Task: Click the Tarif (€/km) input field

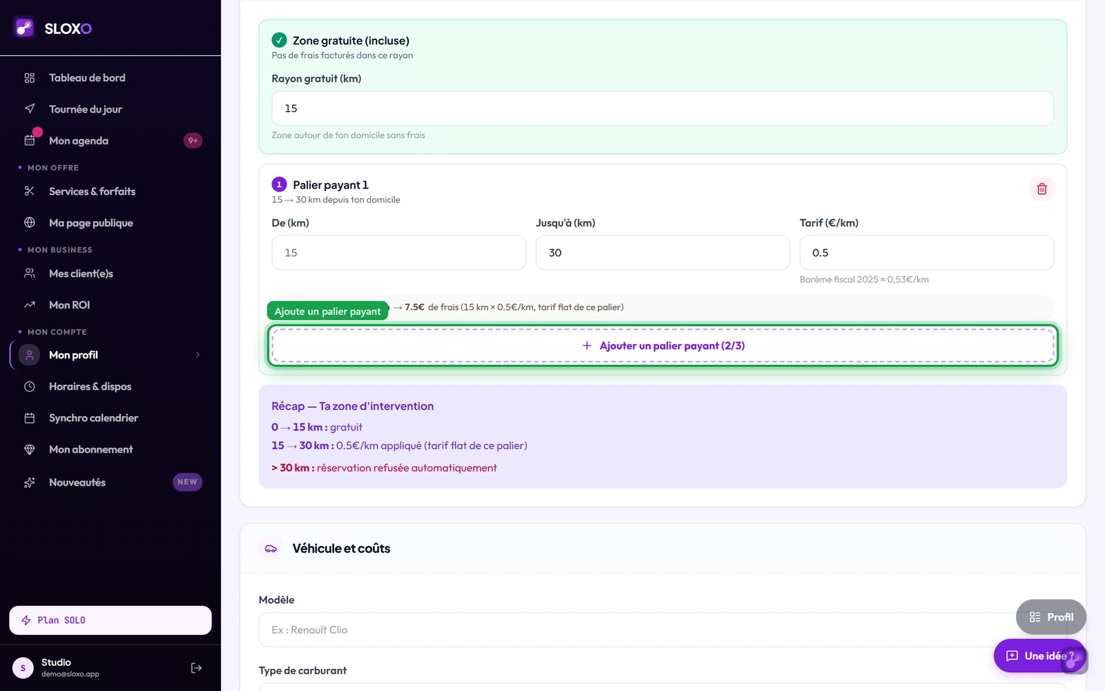Action: [927, 253]
